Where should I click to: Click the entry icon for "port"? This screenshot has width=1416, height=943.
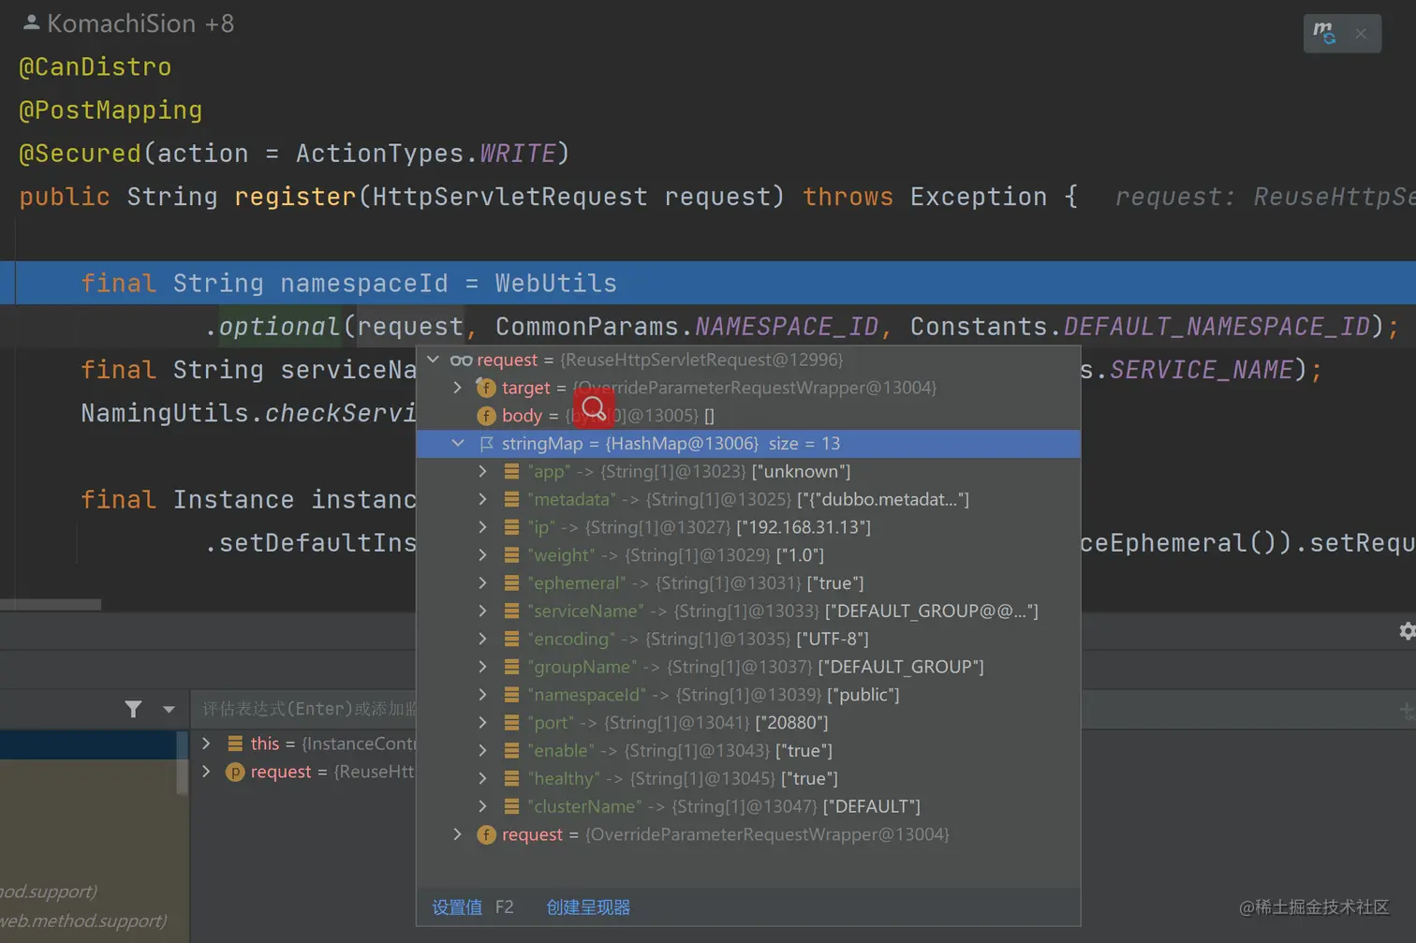point(511,723)
